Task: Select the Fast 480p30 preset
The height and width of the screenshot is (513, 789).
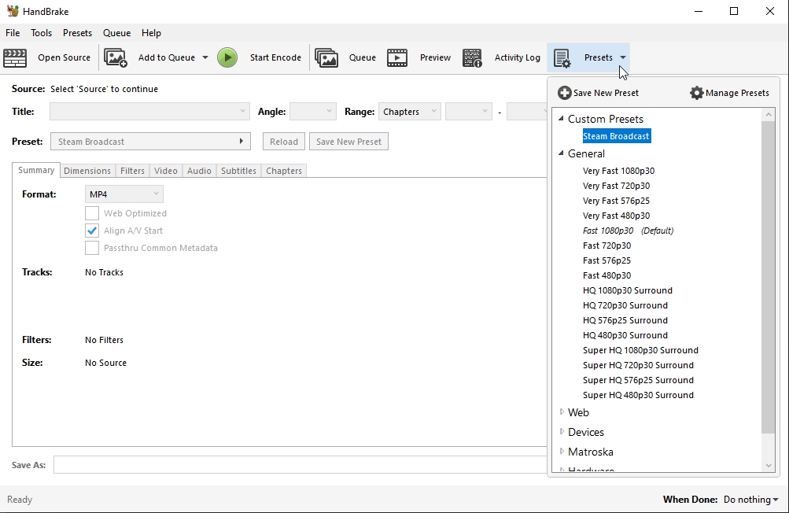Action: [606, 275]
